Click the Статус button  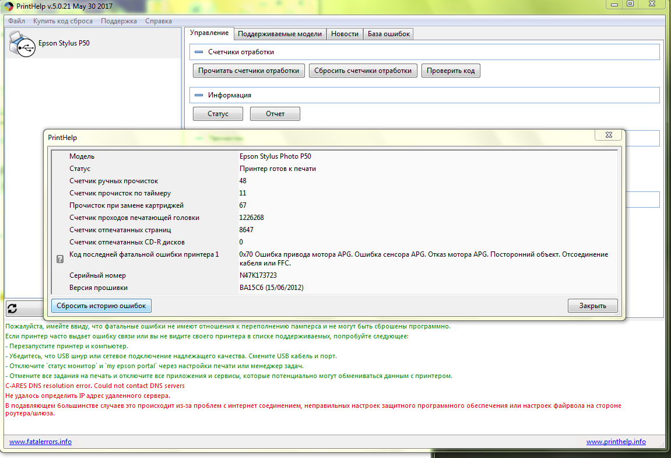pyautogui.click(x=218, y=114)
